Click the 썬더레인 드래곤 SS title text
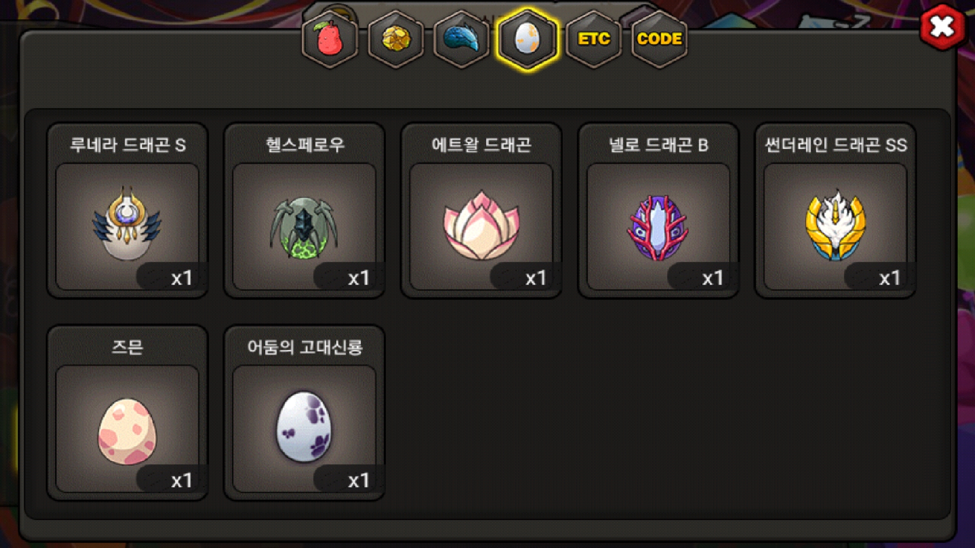This screenshot has width=975, height=548. tap(836, 145)
